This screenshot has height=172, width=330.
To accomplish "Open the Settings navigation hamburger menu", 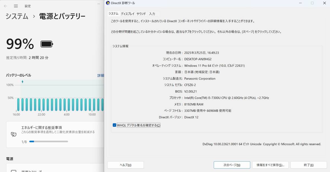I will (16, 6).
